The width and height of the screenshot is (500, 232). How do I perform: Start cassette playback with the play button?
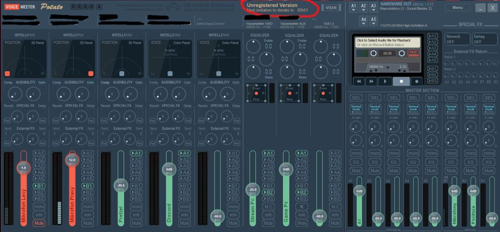click(x=385, y=81)
